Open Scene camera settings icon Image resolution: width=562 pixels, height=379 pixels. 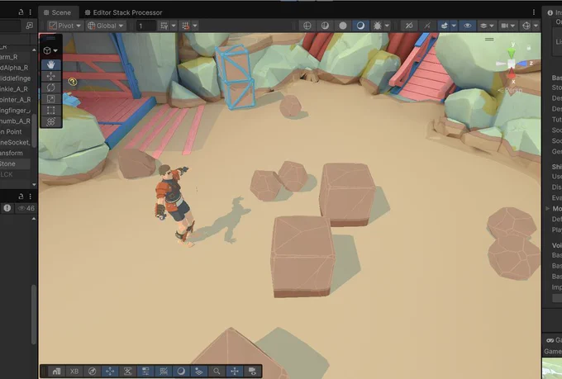click(x=505, y=26)
